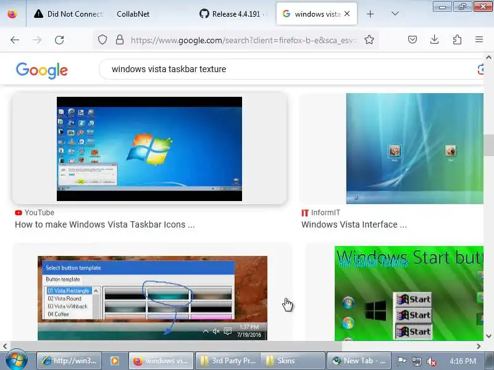
Task: Click the Action Center flag tray icon
Action: click(401, 361)
